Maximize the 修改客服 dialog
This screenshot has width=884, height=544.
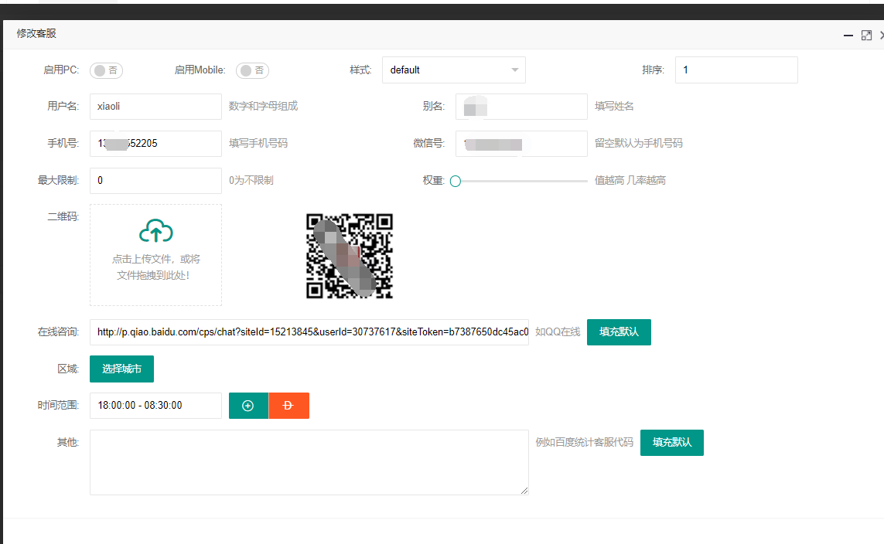point(866,36)
